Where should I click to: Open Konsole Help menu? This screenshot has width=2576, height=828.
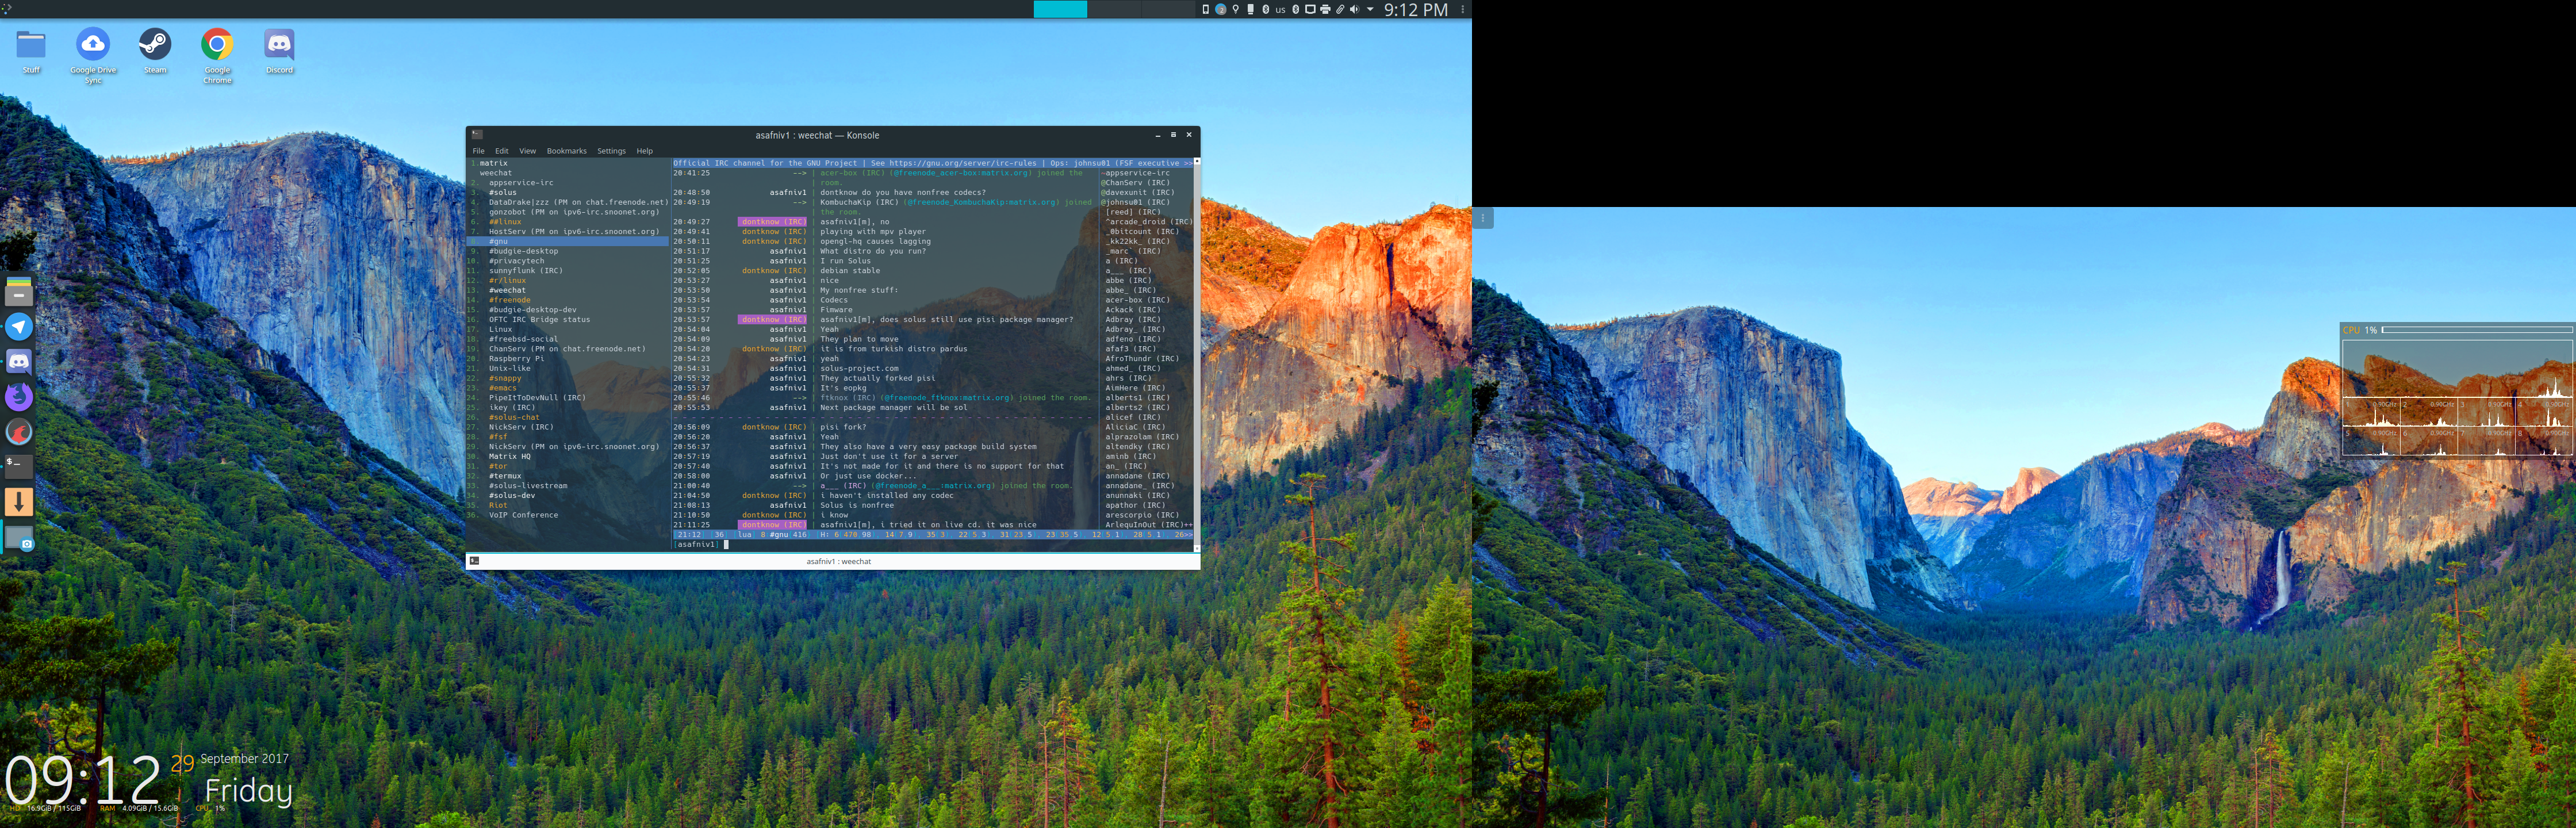(644, 151)
